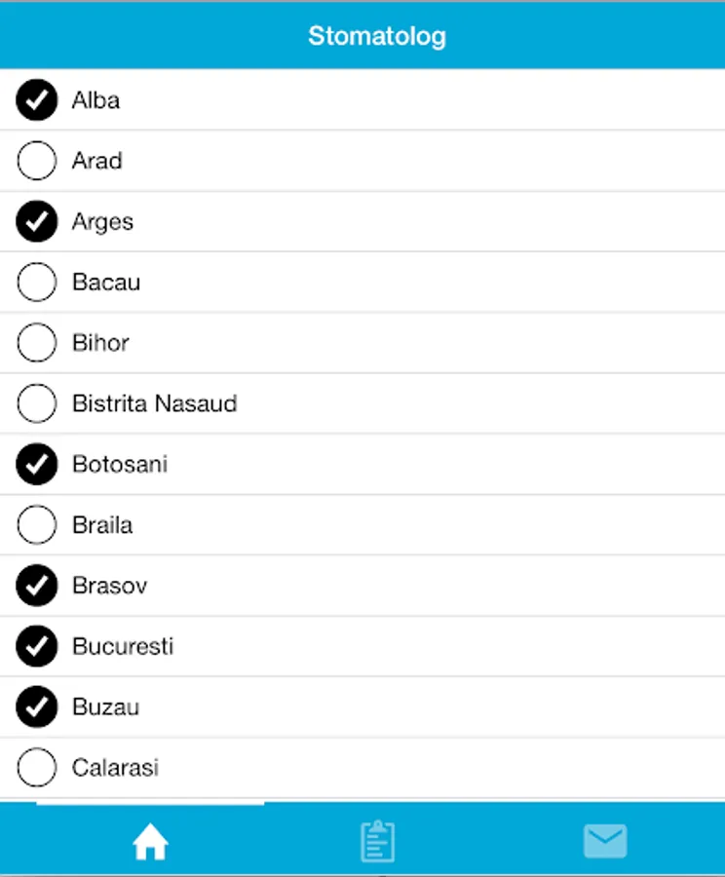Uncheck the Arges checkbox
725x877 pixels.
(x=37, y=221)
